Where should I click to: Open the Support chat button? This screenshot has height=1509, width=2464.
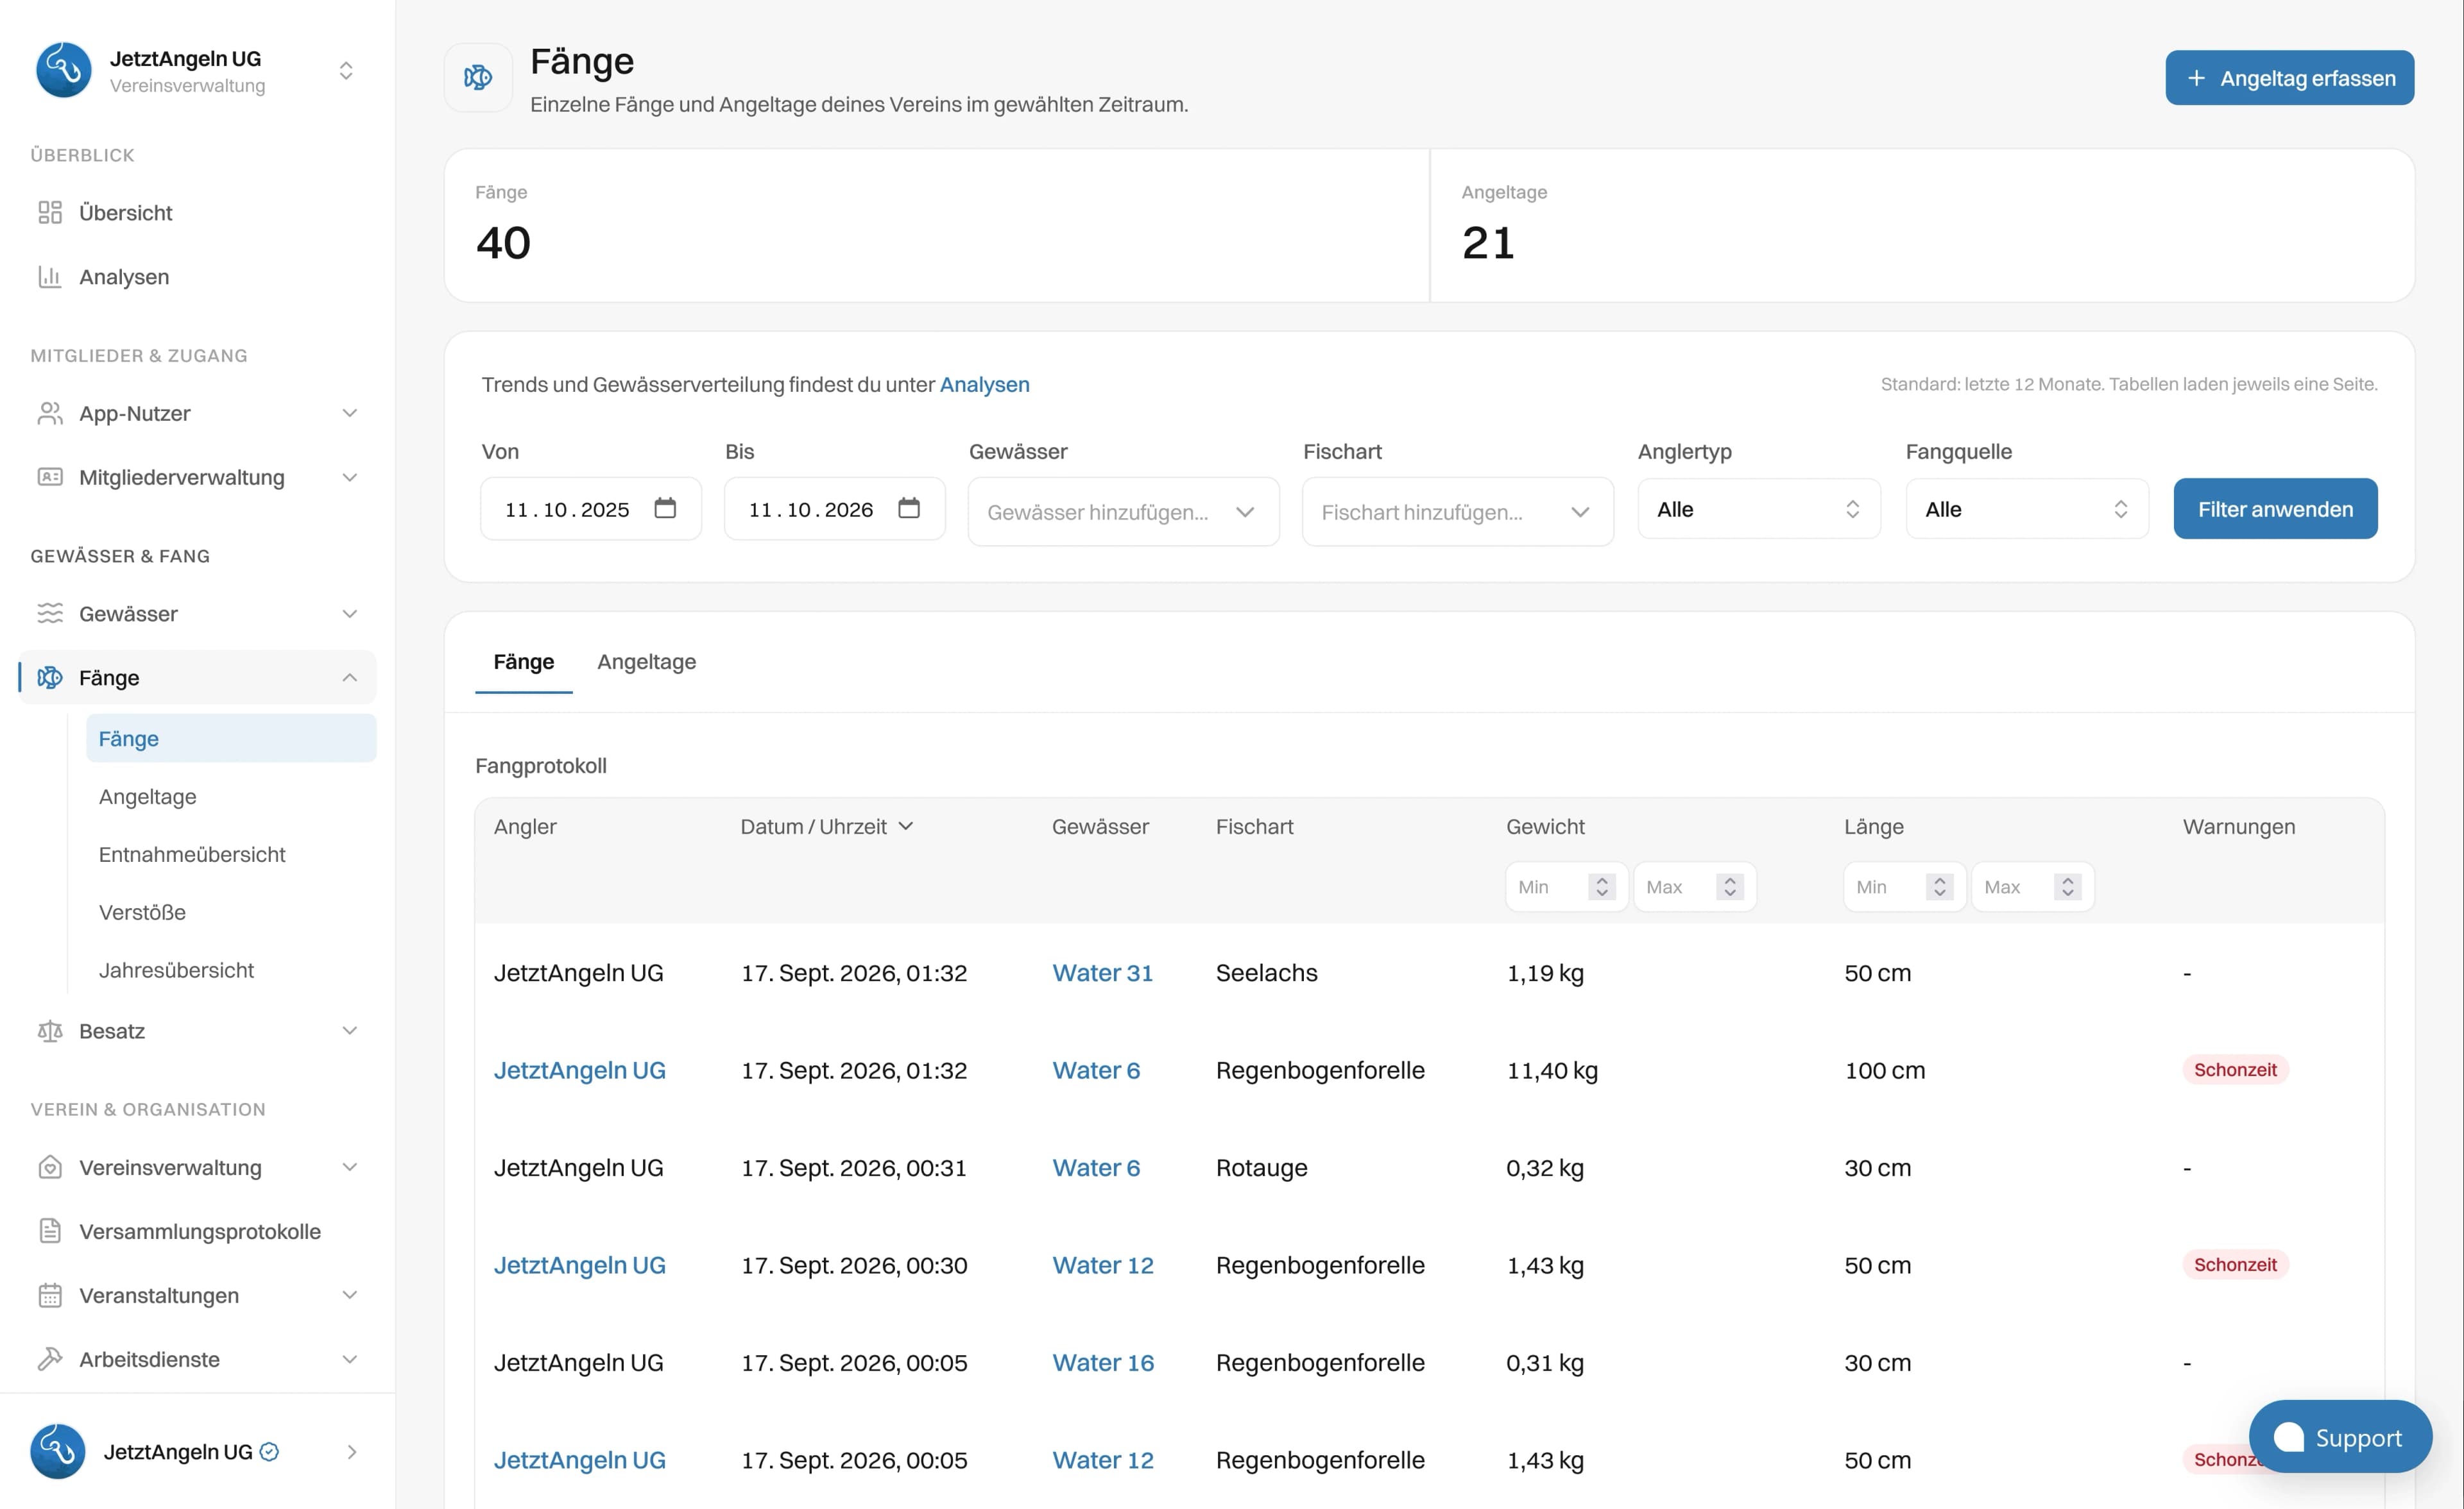[x=2340, y=1437]
